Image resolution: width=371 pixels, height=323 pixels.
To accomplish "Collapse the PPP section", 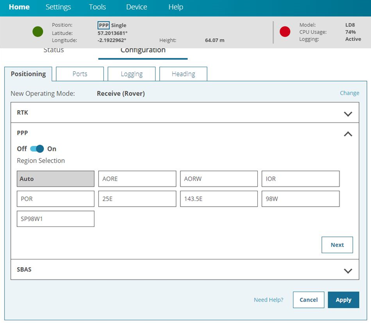I will click(348, 134).
